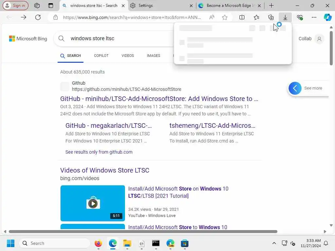Switch to the IMAGES tab
335x251 pixels.
153,56
